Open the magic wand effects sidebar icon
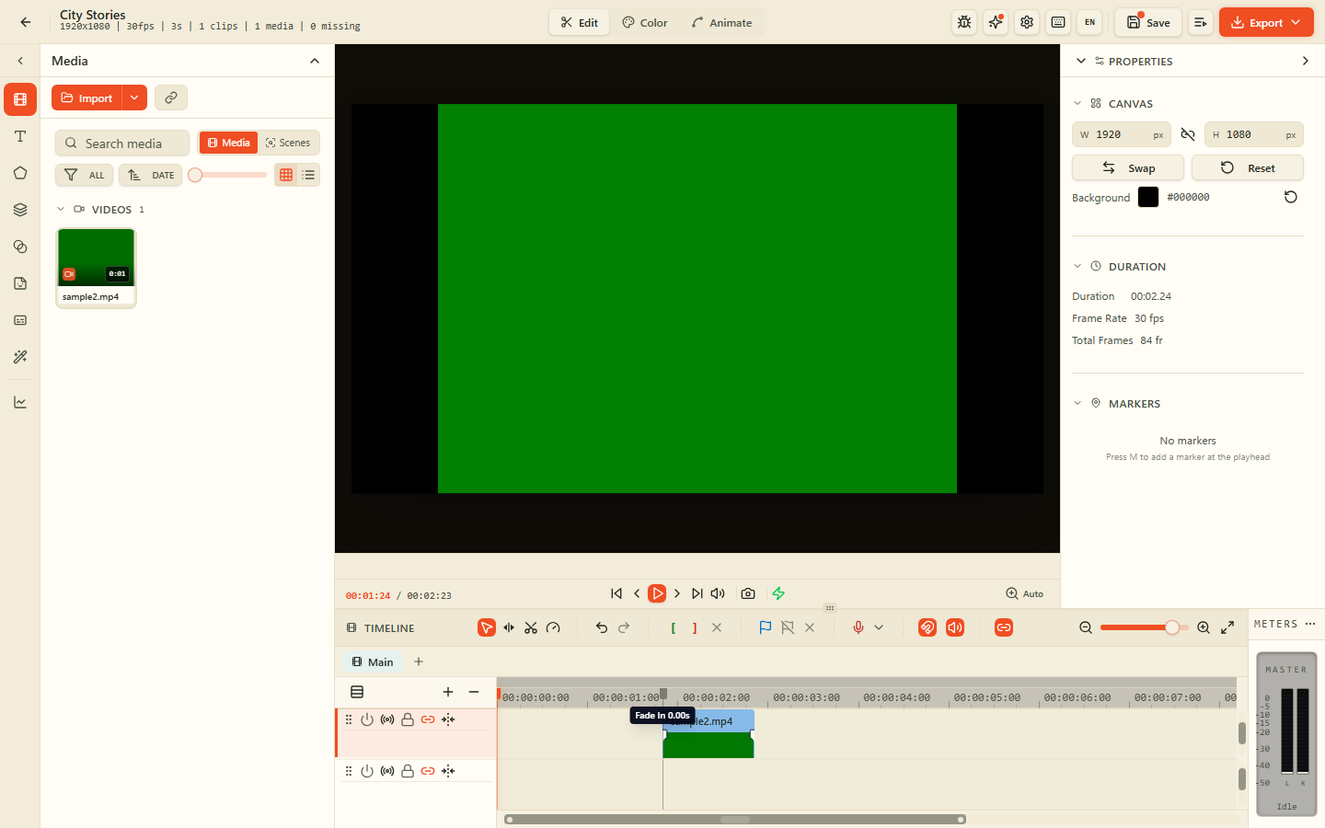 20,357
